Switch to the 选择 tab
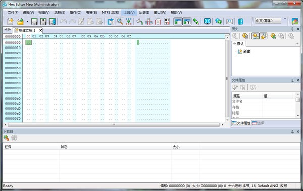The height and width of the screenshot is (191, 303). [x=258, y=123]
